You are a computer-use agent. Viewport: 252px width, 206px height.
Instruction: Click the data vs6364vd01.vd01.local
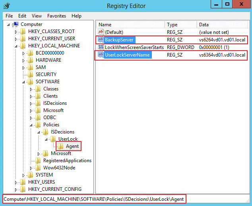click(222, 55)
